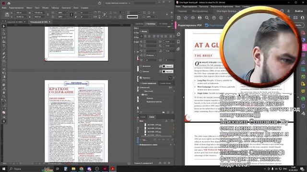307x172 pixels.
Task: Close the Основной document tab in InDesign
Action: 49,22
